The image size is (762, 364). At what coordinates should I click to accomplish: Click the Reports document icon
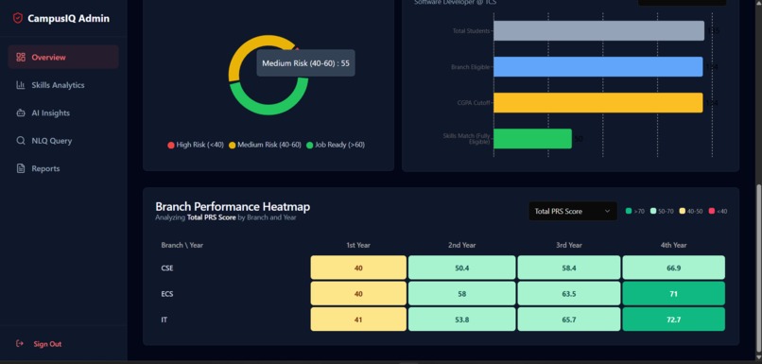(x=21, y=168)
